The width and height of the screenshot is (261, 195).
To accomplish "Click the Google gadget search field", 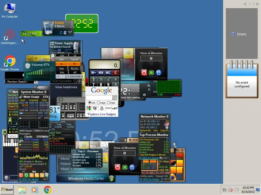I will 99,98.
